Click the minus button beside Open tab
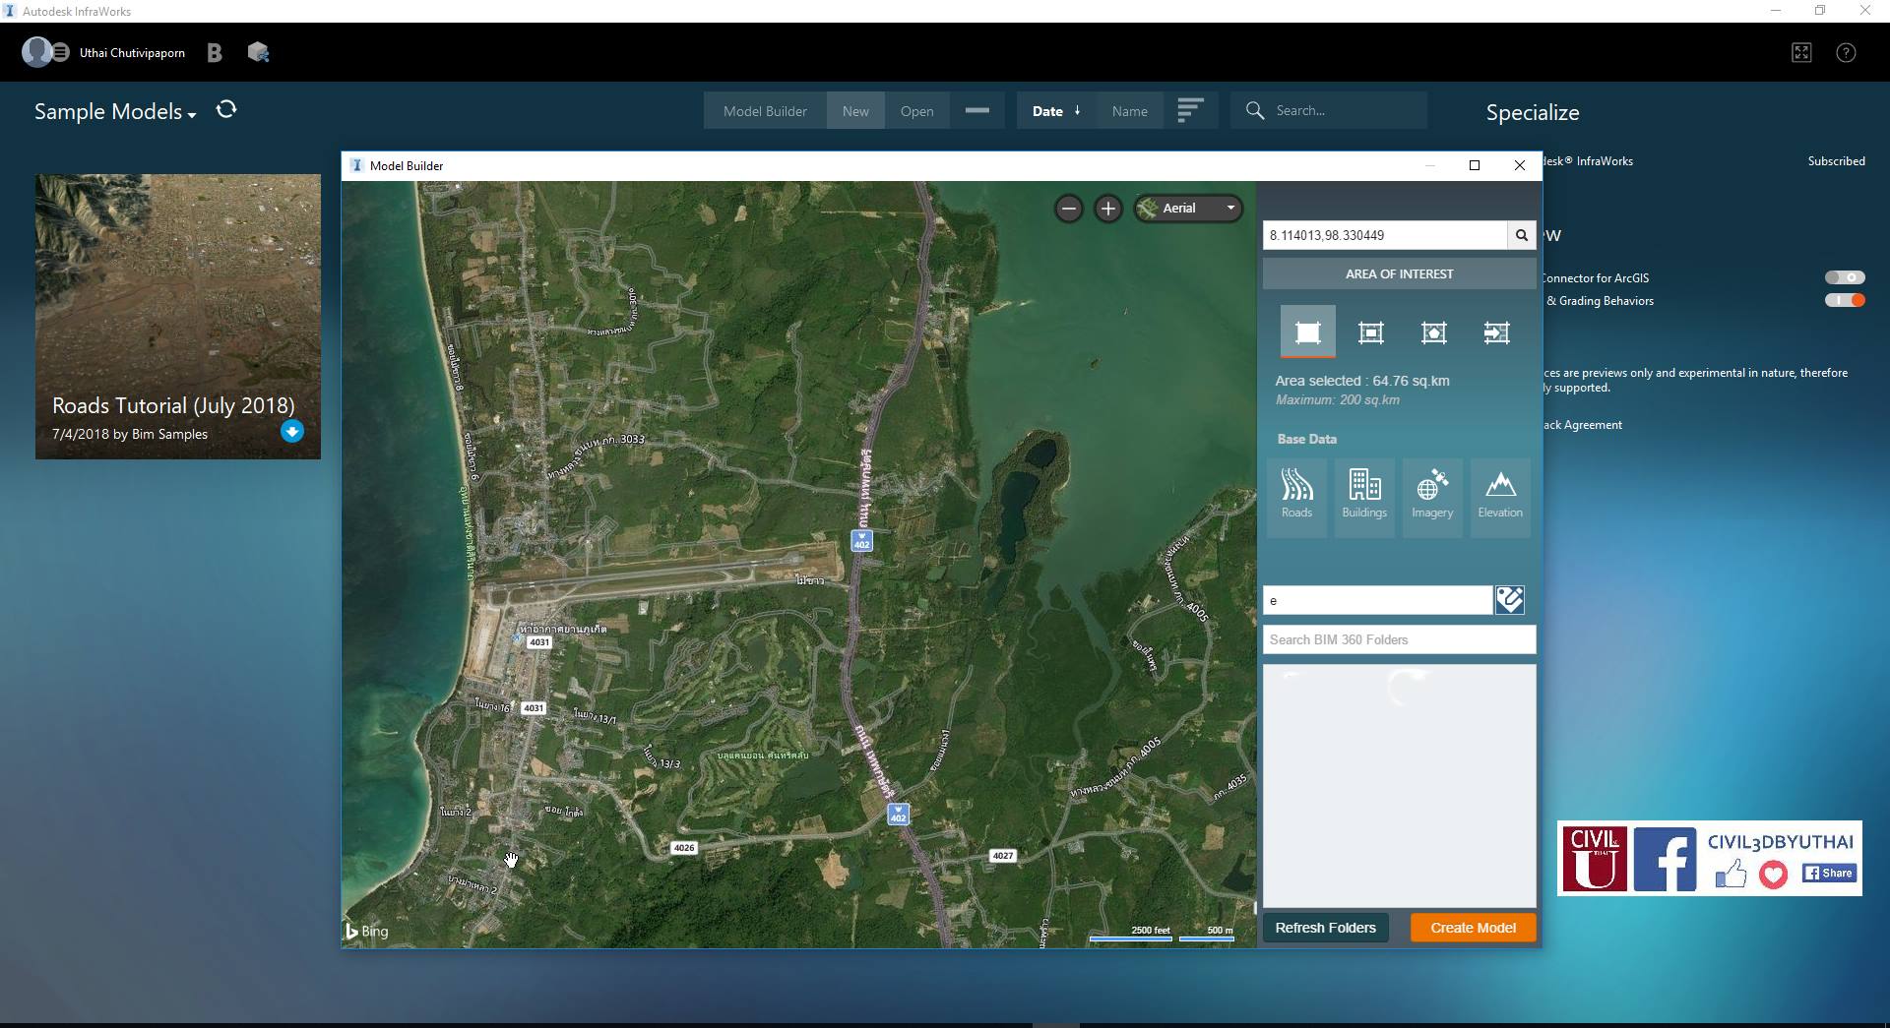This screenshot has height=1028, width=1890. click(x=976, y=111)
